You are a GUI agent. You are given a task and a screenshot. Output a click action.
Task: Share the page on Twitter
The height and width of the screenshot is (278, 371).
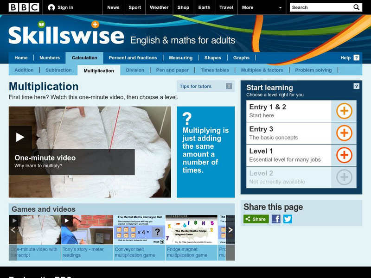pyautogui.click(x=288, y=219)
